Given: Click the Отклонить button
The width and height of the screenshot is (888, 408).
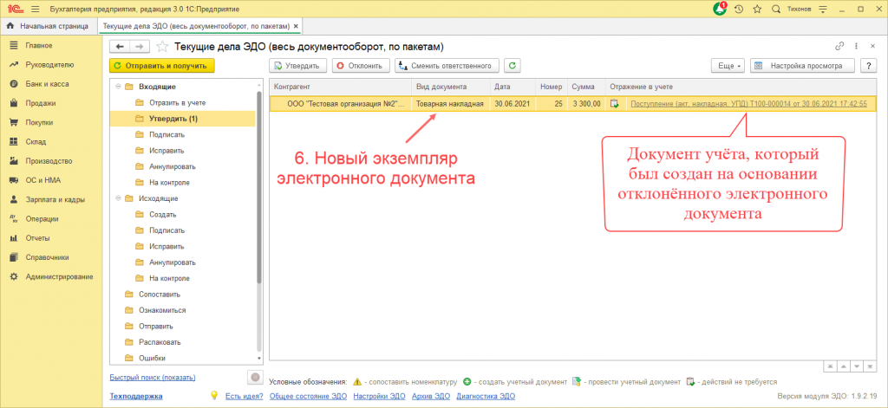Looking at the screenshot, I should tap(361, 66).
